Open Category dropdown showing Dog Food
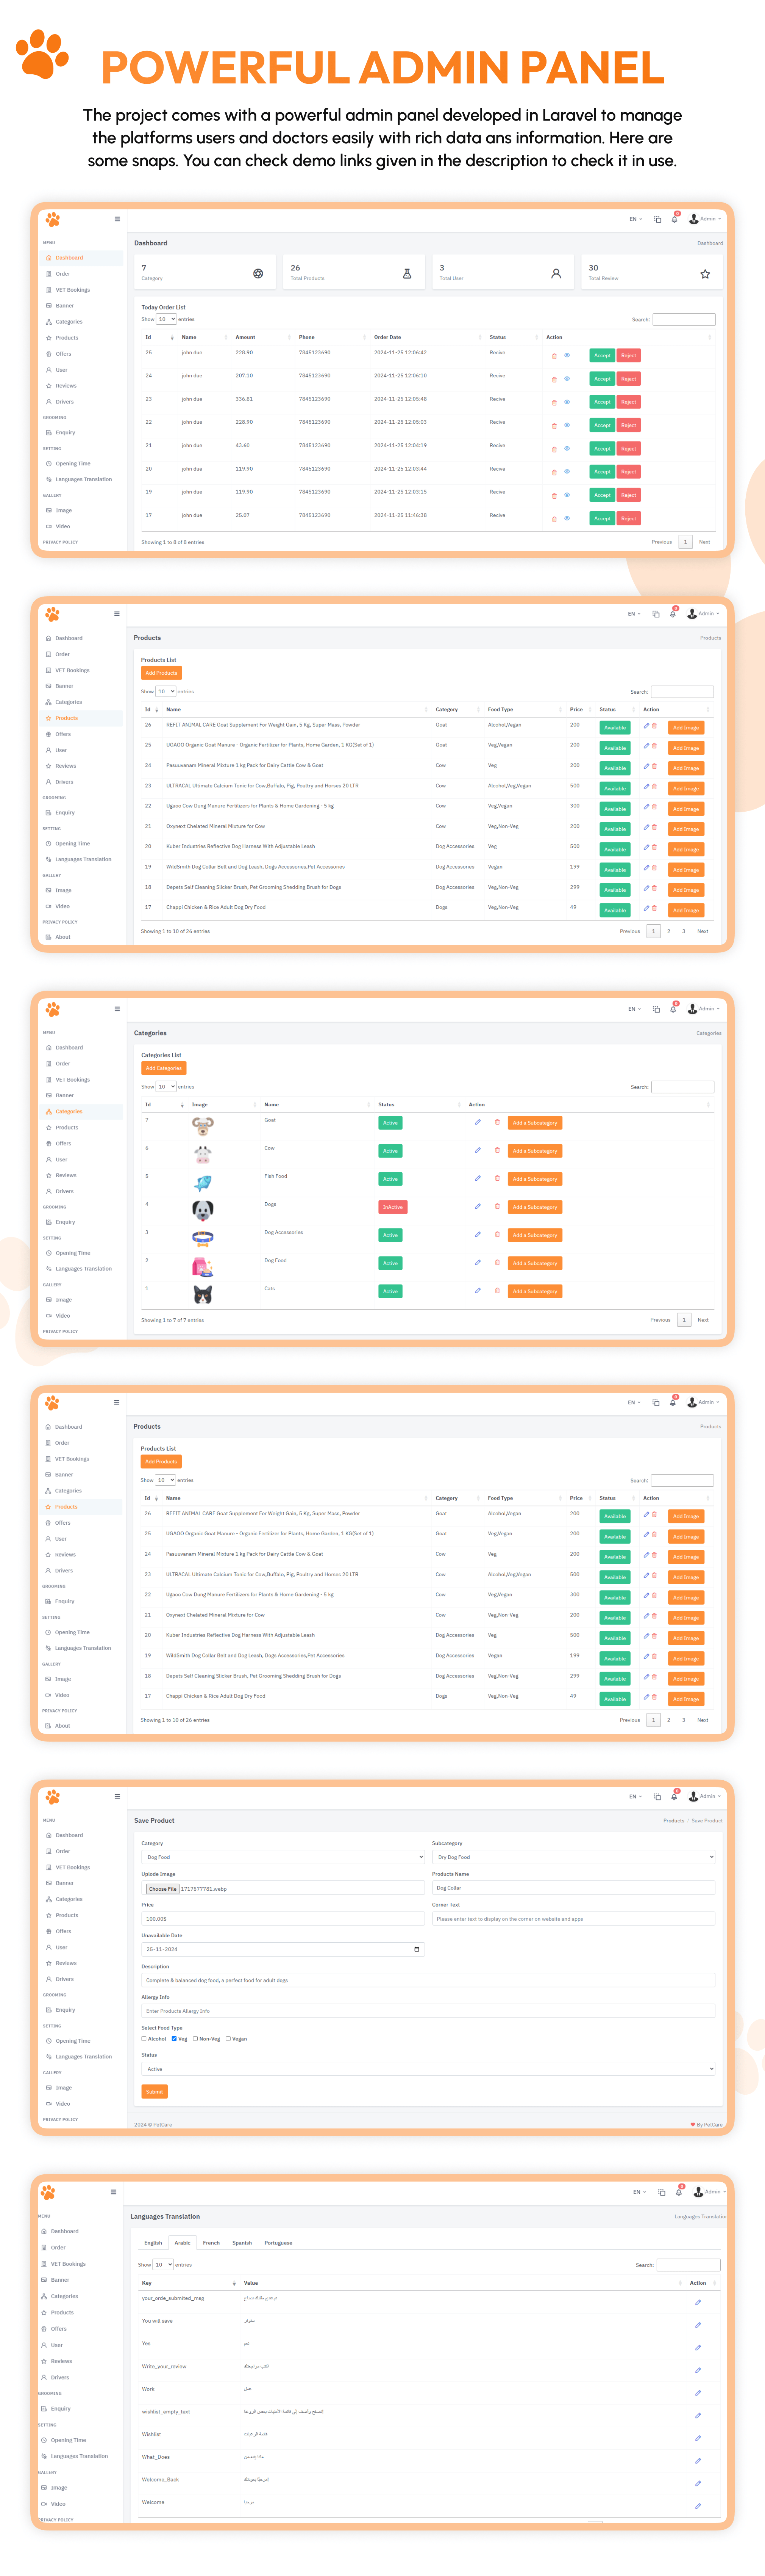 click(x=284, y=1857)
